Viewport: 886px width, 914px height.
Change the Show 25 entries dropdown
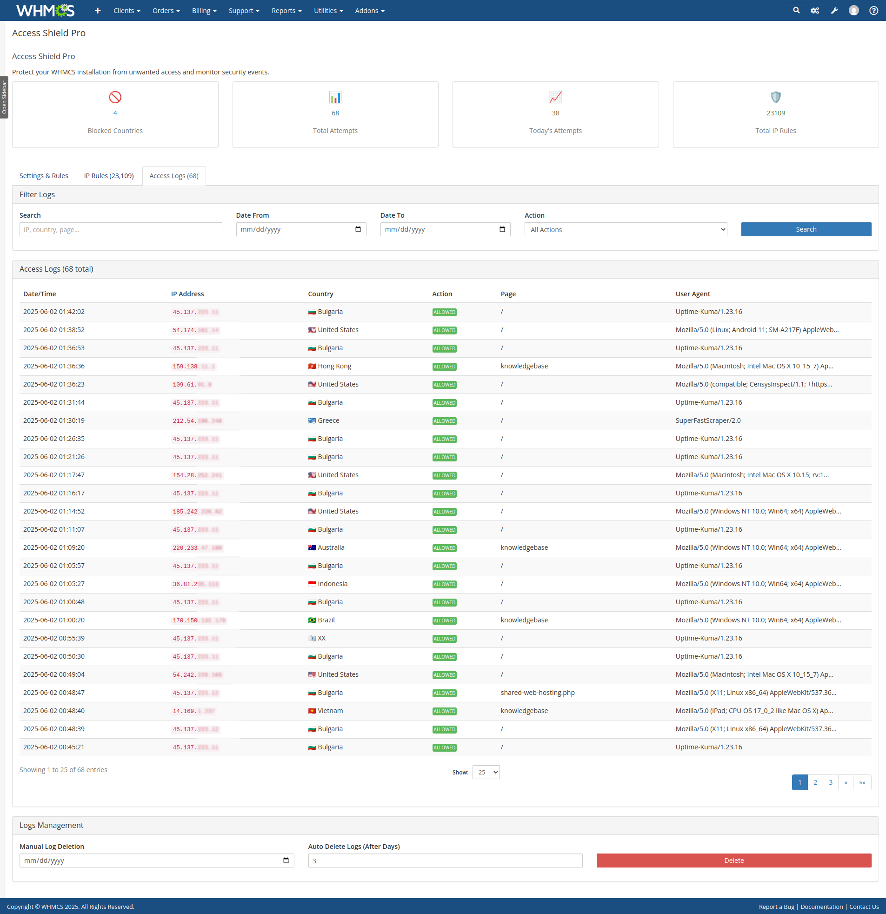[486, 772]
